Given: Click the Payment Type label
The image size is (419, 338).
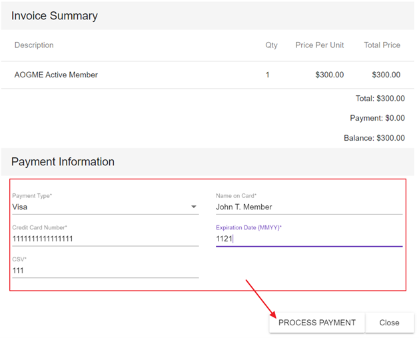Looking at the screenshot, I should point(32,196).
